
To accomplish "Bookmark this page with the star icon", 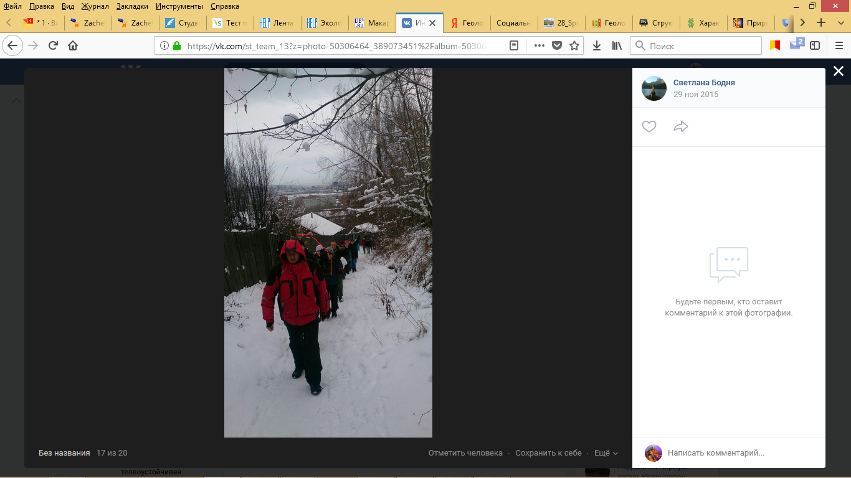I will point(574,45).
